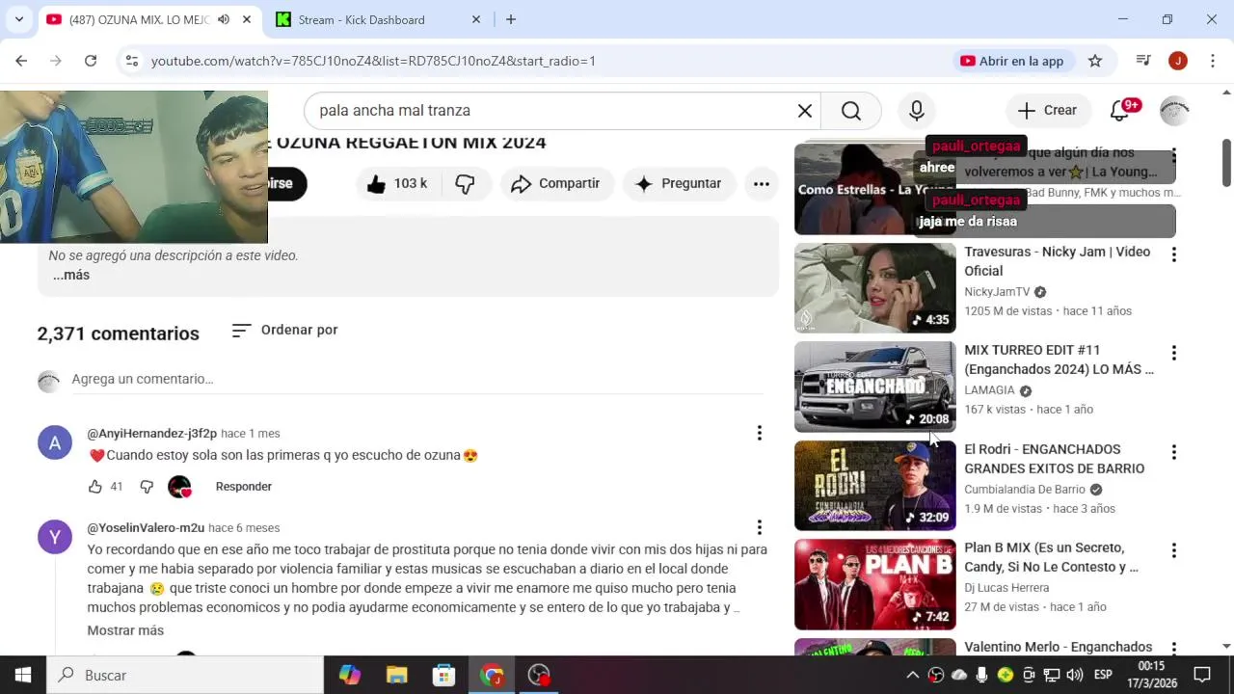The width and height of the screenshot is (1234, 694).
Task: Open Plan B MIX video title
Action: tap(1052, 557)
